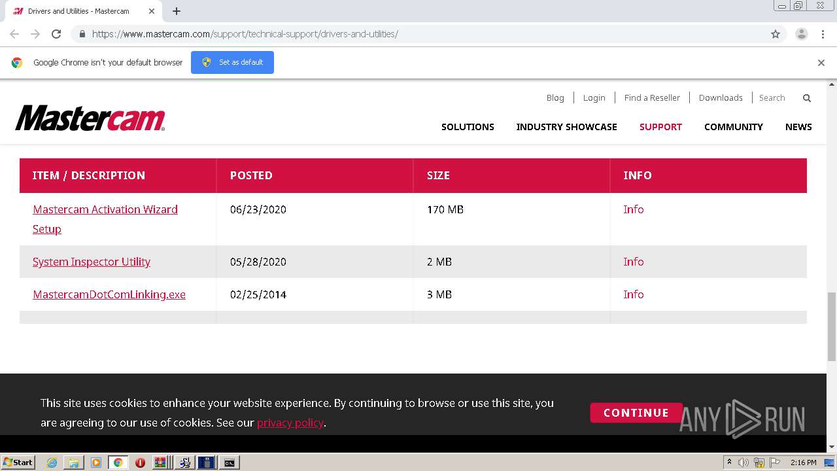Switch to Chrome in the taskbar
837x471 pixels.
118,462
